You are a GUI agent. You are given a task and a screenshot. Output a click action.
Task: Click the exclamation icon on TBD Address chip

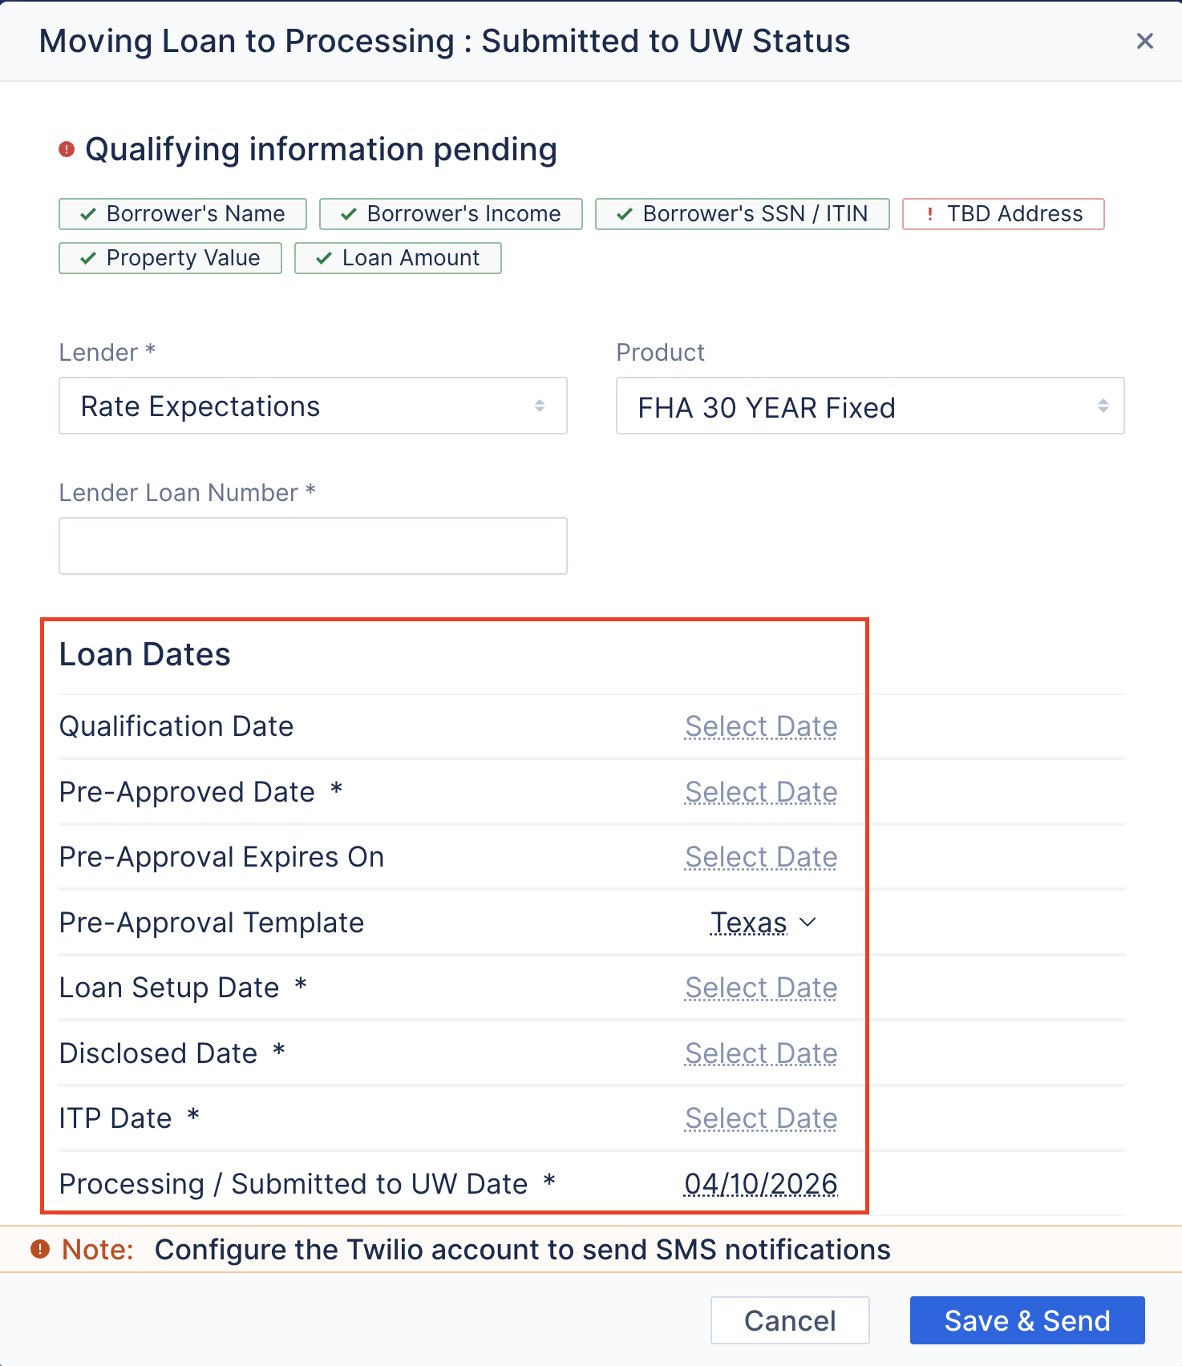point(929,213)
